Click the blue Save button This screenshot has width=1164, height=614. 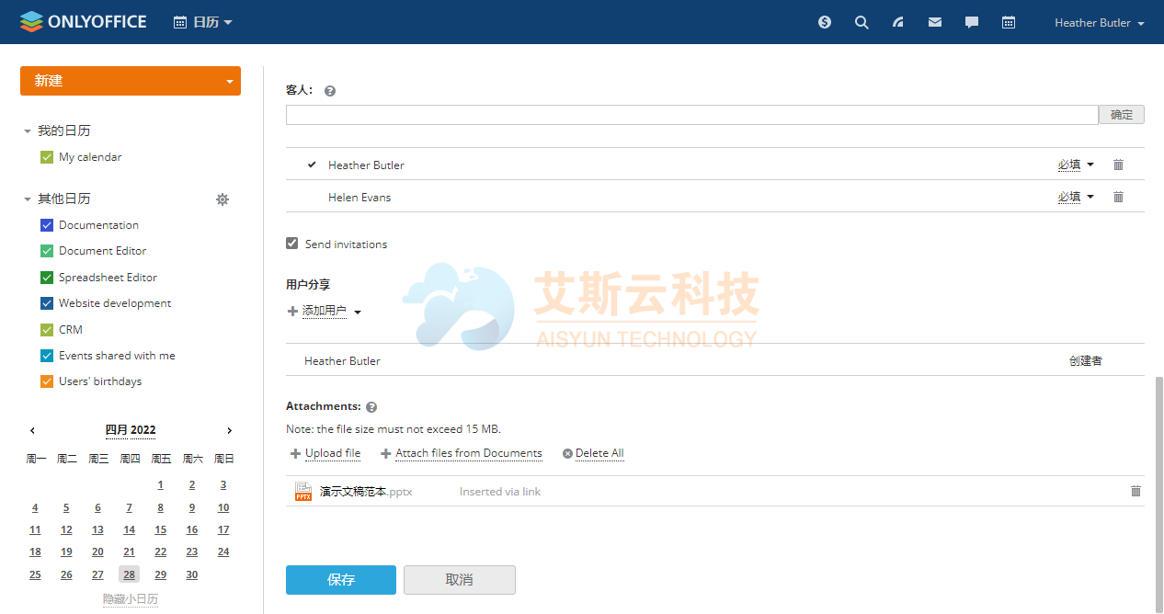340,580
